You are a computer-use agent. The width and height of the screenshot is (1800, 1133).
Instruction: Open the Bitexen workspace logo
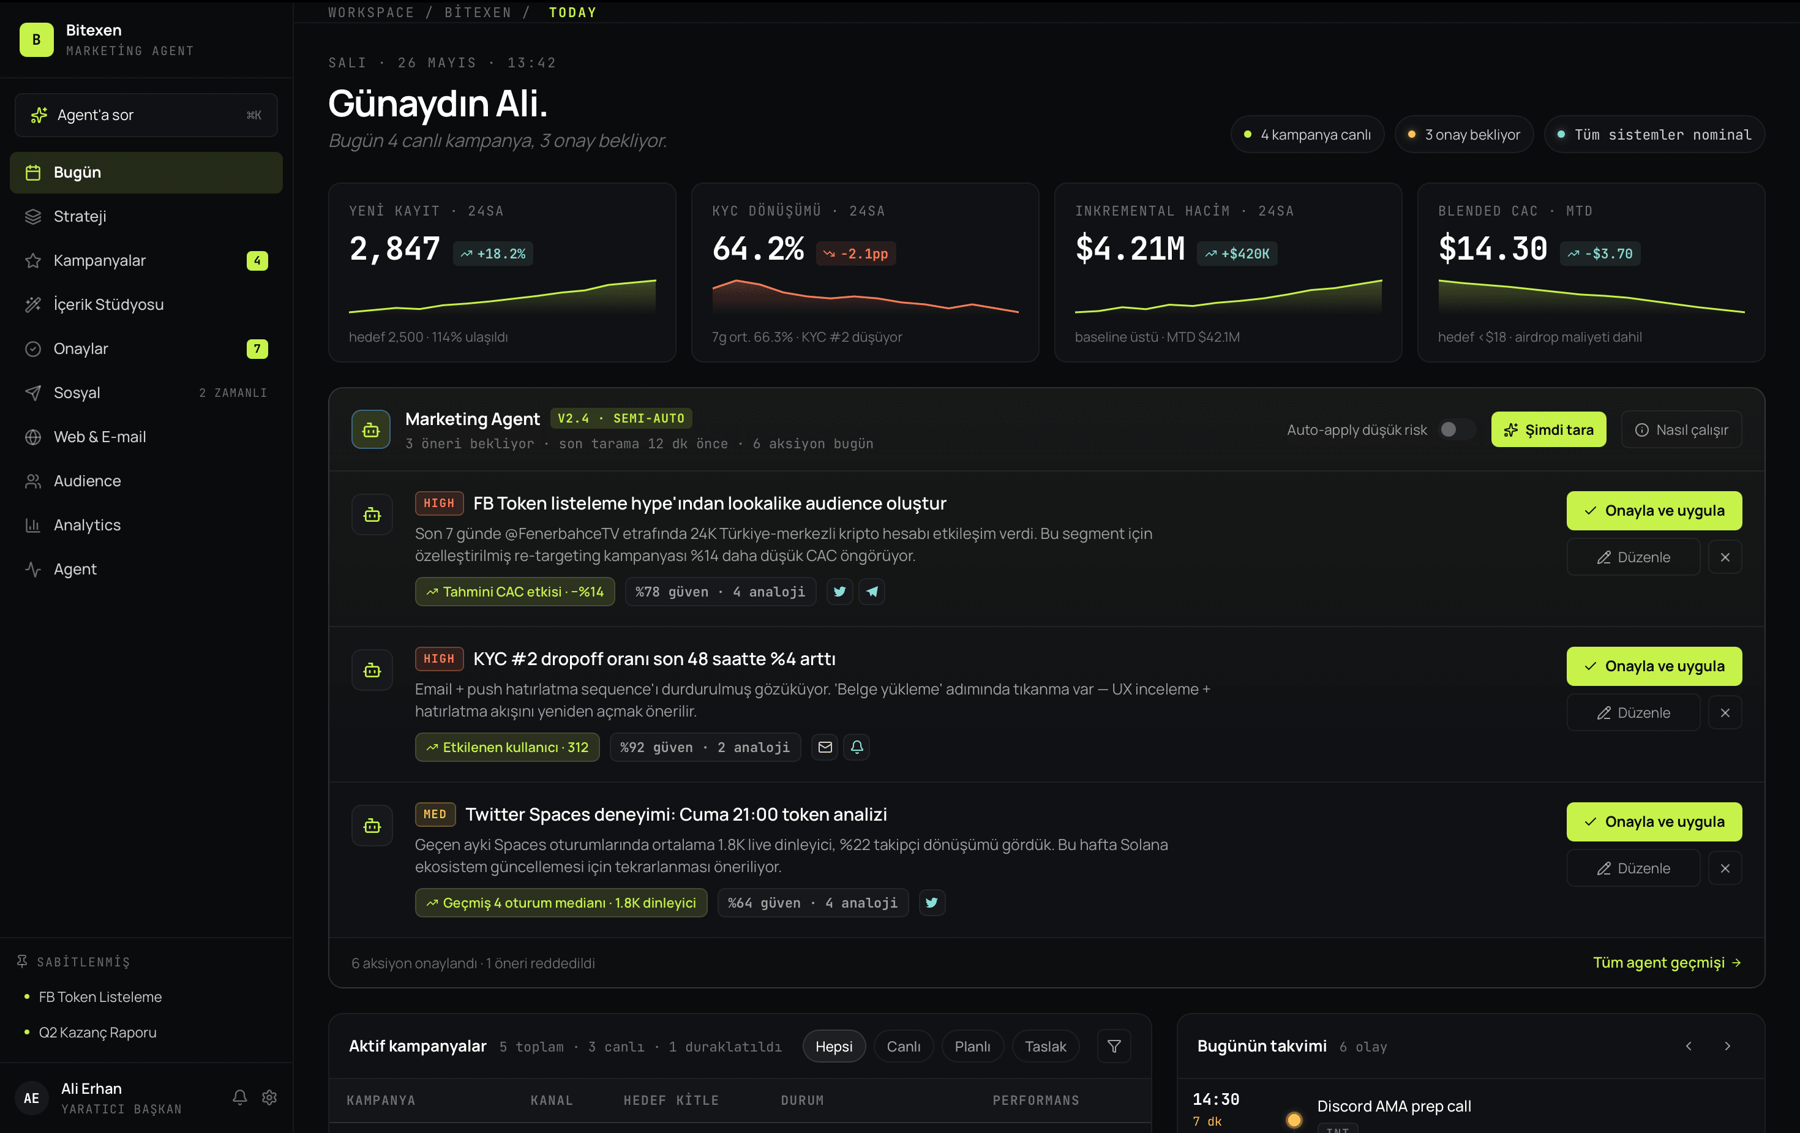tap(36, 40)
